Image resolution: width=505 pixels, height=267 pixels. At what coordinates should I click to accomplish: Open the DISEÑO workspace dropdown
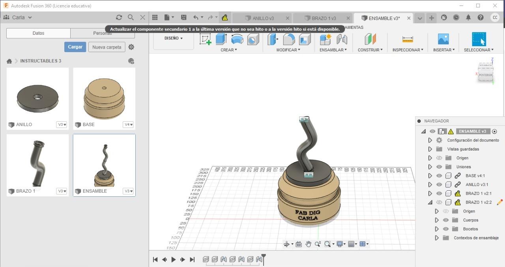tap(174, 38)
